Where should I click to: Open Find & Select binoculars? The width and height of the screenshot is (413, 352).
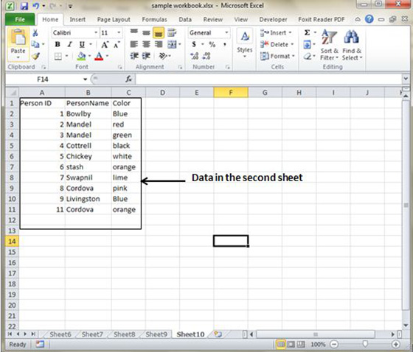353,45
